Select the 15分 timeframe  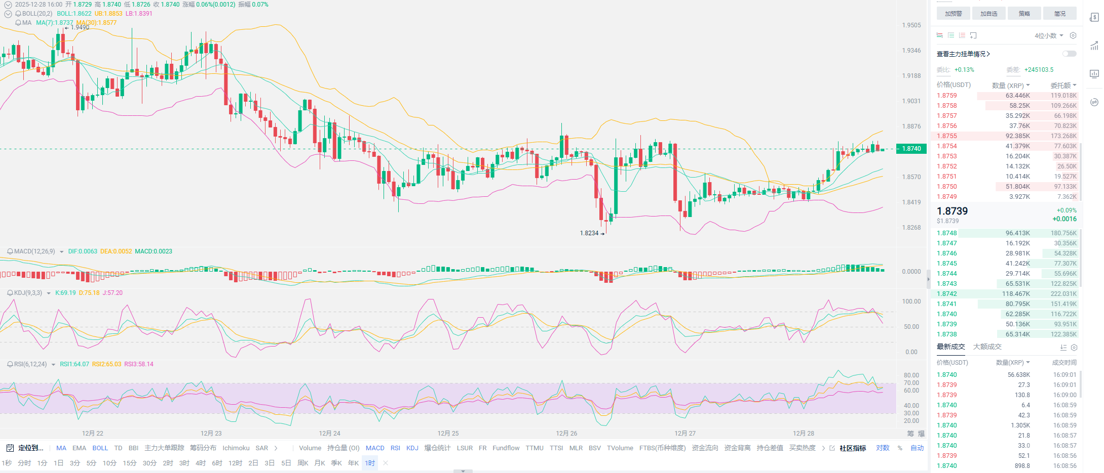tap(130, 463)
